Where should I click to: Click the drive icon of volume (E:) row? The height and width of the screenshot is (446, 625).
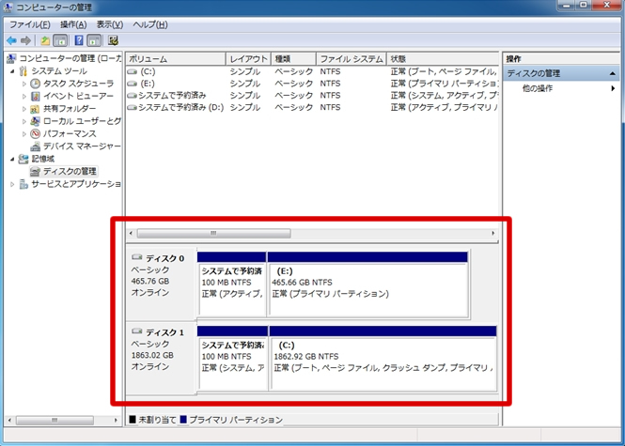click(132, 84)
